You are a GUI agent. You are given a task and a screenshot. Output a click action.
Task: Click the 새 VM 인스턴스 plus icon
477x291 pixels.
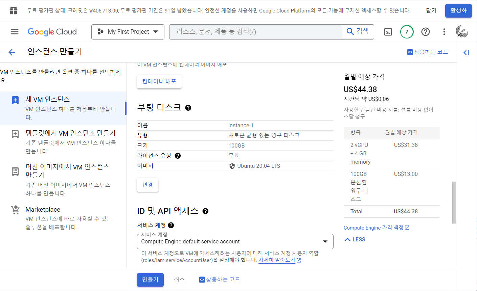click(x=15, y=100)
